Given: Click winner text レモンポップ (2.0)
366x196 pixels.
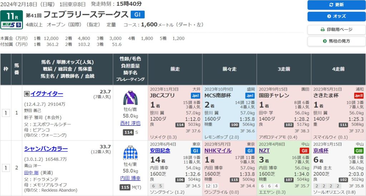Looking at the screenshot, I should coord(222,137).
